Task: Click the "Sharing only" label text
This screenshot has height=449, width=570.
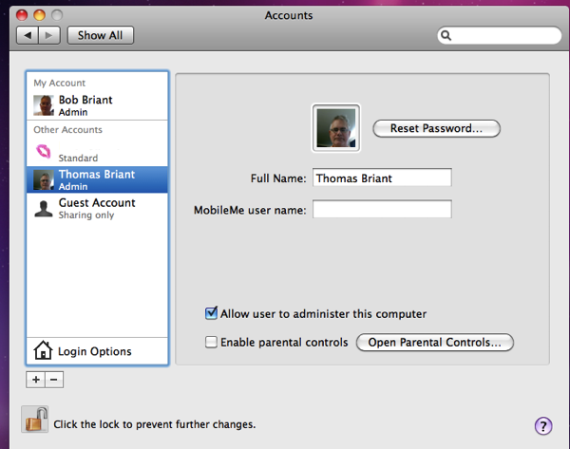Action: [x=86, y=215]
